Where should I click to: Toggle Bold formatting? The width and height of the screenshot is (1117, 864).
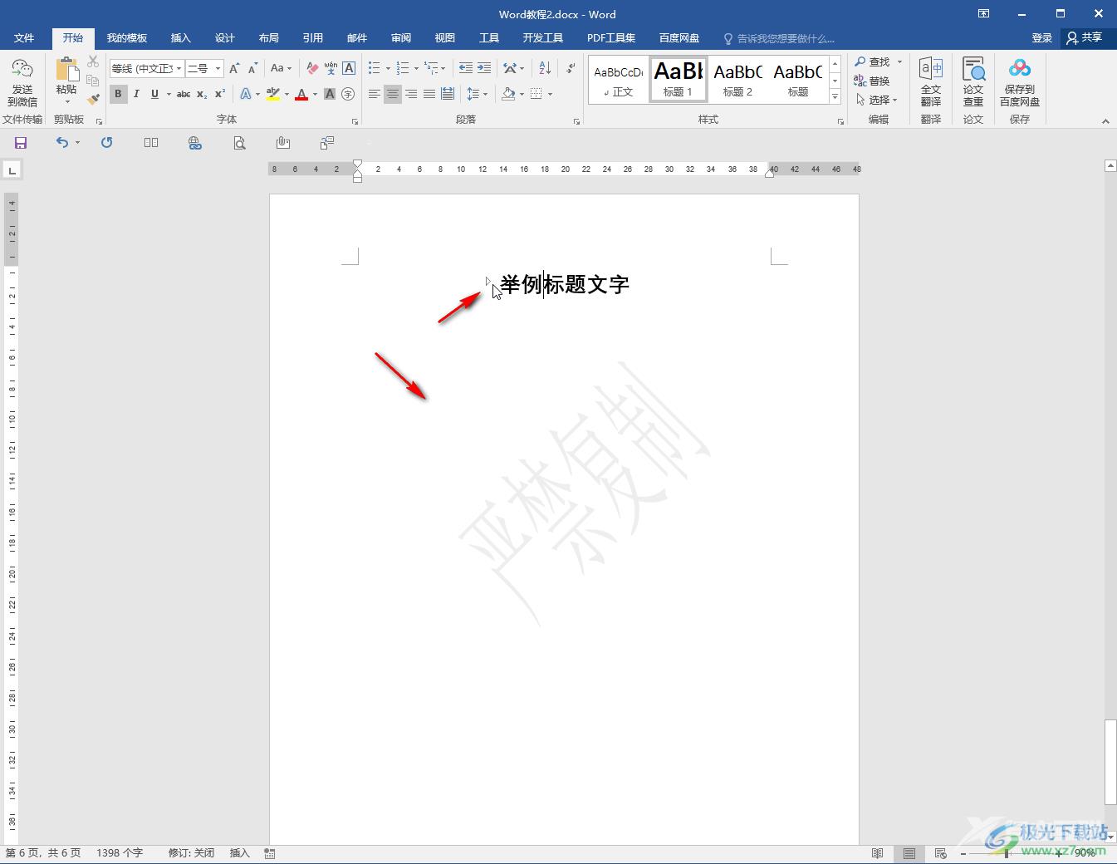click(x=118, y=94)
